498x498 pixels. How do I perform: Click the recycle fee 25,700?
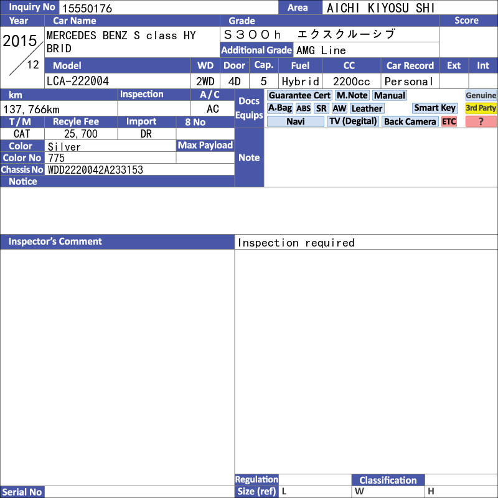click(x=81, y=134)
